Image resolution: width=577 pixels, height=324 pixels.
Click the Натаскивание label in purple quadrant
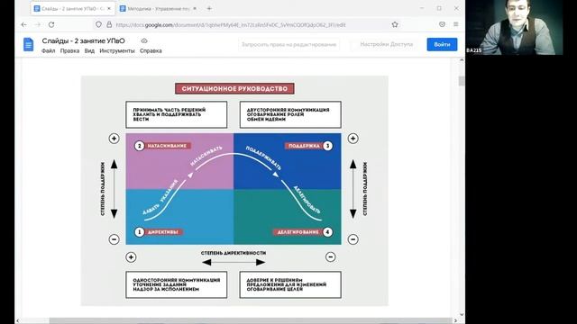coord(167,146)
